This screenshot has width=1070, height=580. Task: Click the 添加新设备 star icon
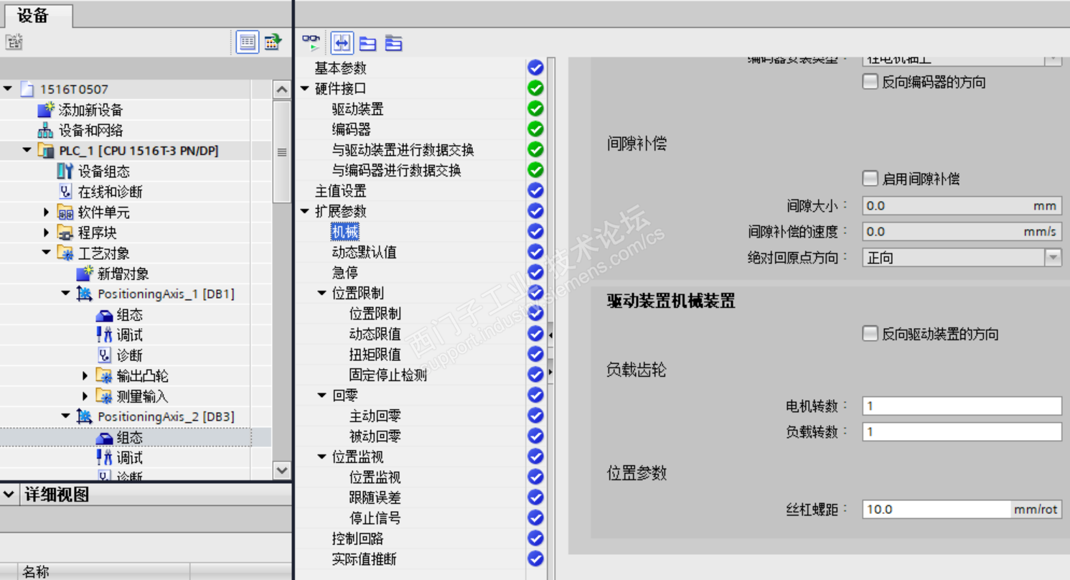coord(46,110)
